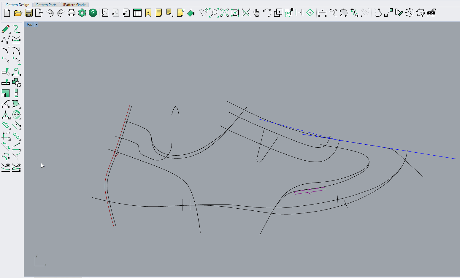This screenshot has height=278, width=460.
Task: Select the stair-step line tool
Action: pos(5,146)
